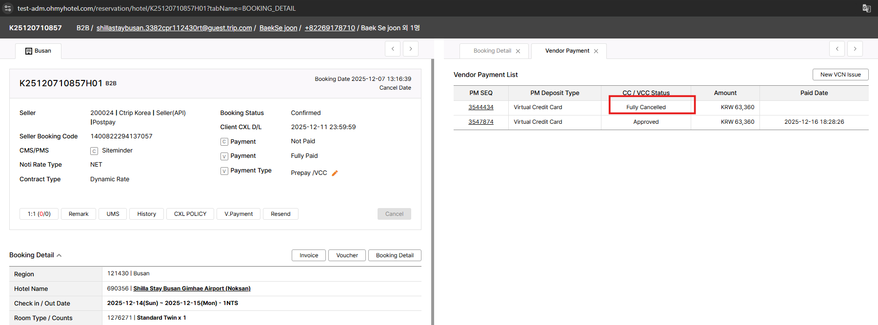Click the C icon next to Siteminder
The width and height of the screenshot is (878, 325).
tap(94, 151)
